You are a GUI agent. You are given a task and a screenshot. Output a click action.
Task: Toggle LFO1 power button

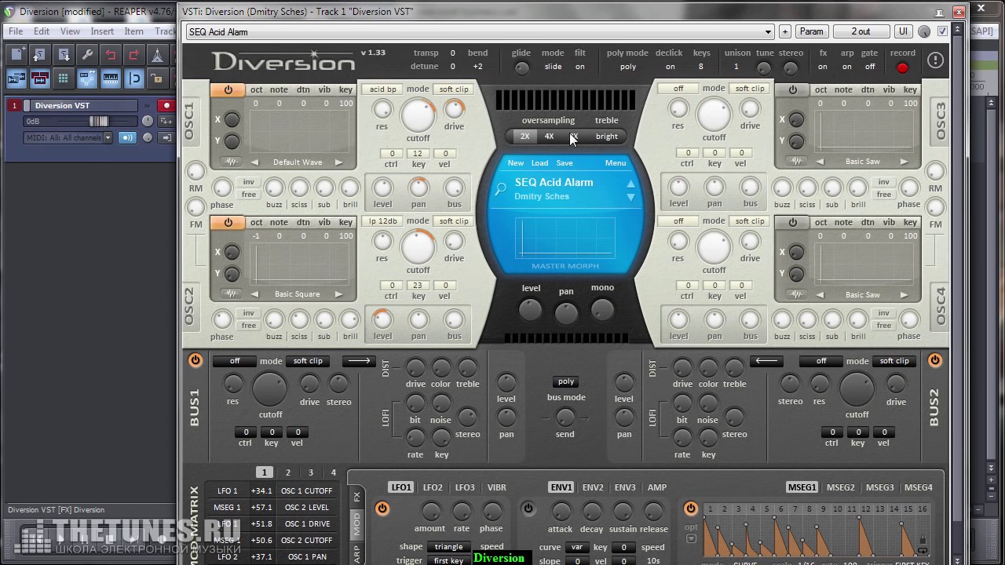click(x=382, y=508)
